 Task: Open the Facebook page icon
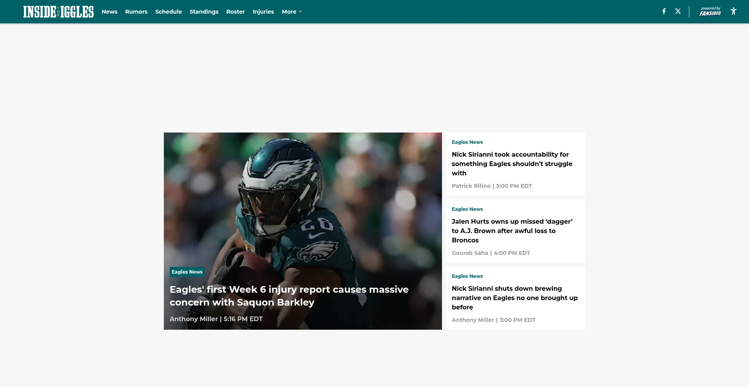[x=664, y=11]
